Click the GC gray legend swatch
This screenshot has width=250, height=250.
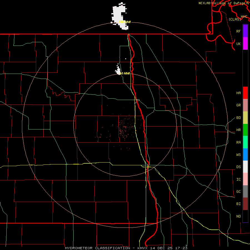tap(245, 191)
